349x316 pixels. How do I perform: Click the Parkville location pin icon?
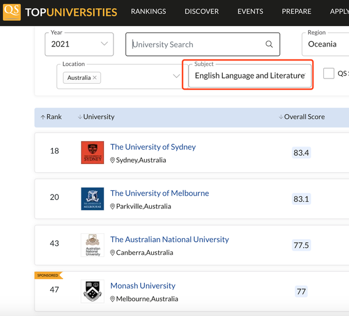[112, 207]
